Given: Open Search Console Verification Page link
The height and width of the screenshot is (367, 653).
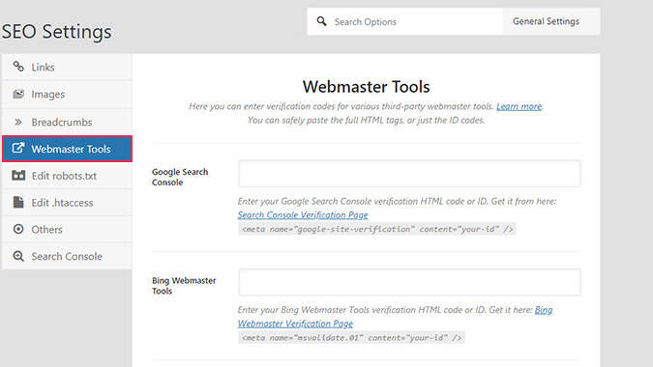Looking at the screenshot, I should pos(303,214).
